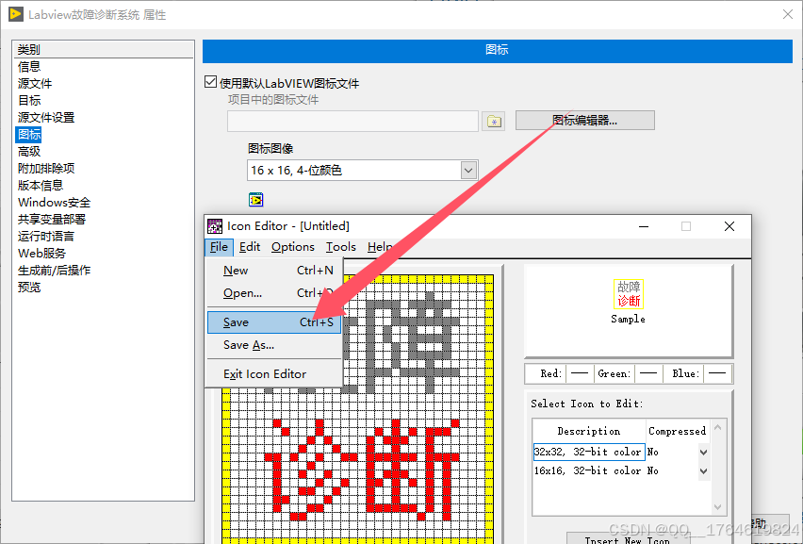Image resolution: width=803 pixels, height=544 pixels.
Task: Click the LabVIEW properties window title icon
Action: (16, 14)
